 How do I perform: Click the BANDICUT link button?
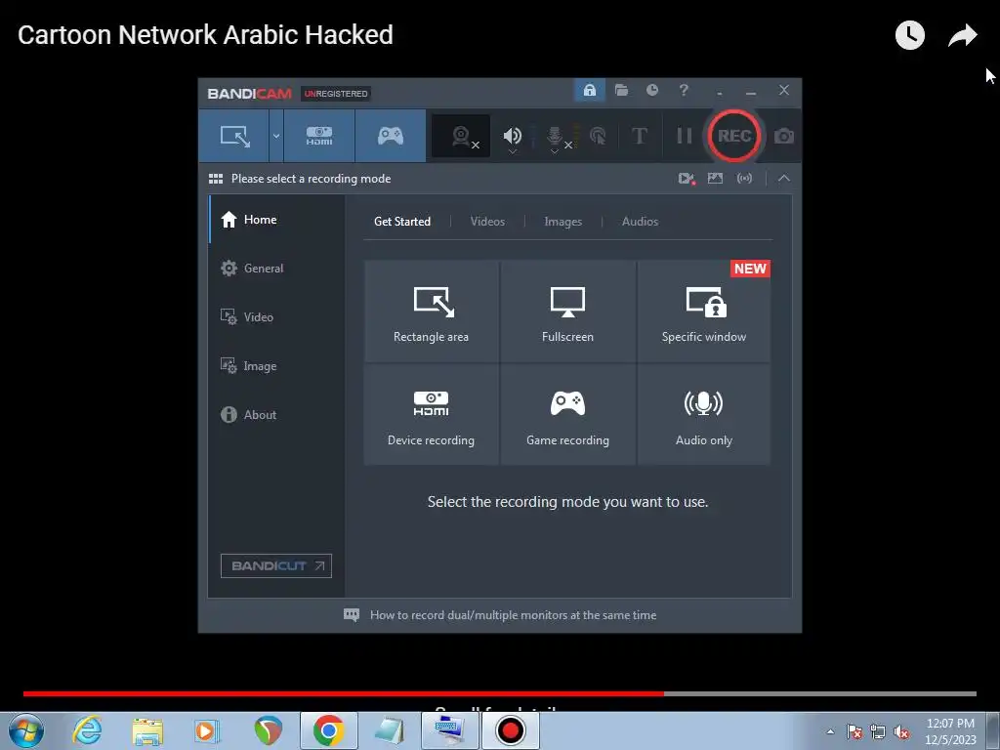tap(276, 565)
